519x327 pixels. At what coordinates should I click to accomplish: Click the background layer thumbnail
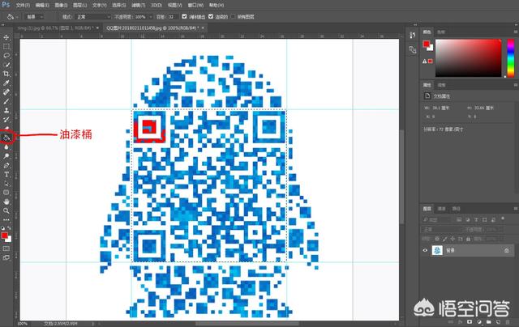437,250
